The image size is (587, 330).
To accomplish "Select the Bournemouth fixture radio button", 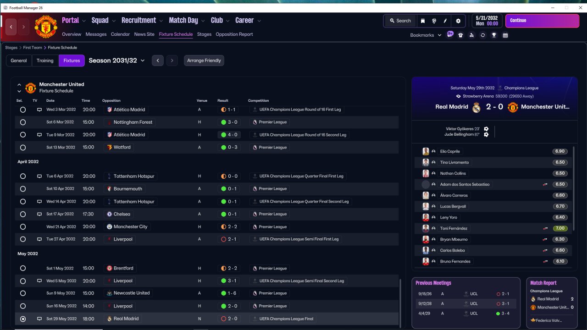I will (x=23, y=189).
